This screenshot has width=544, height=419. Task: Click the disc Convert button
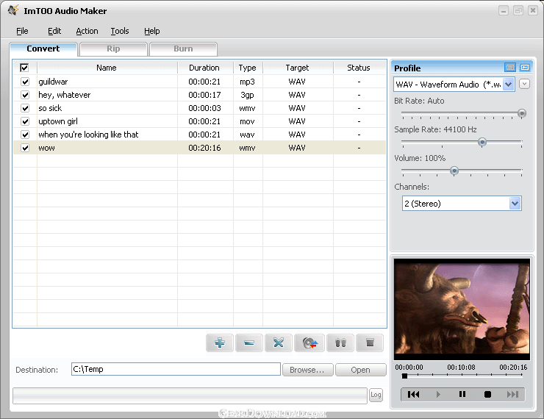click(x=309, y=343)
